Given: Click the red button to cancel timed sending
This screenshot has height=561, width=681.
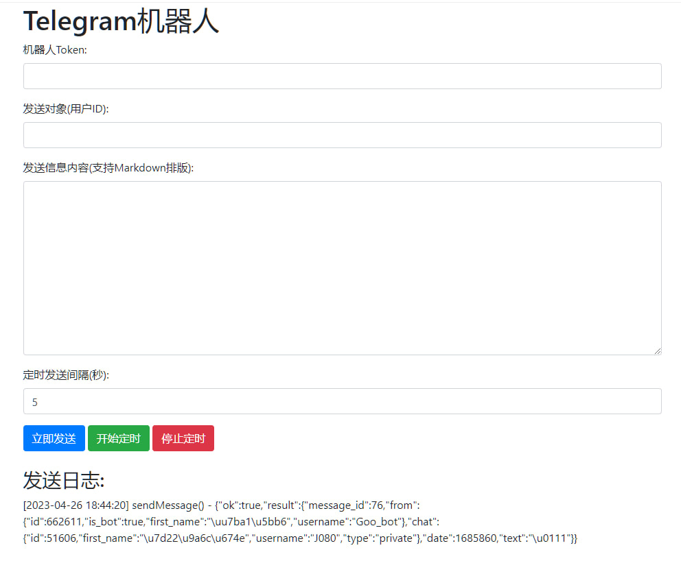Looking at the screenshot, I should click(183, 438).
